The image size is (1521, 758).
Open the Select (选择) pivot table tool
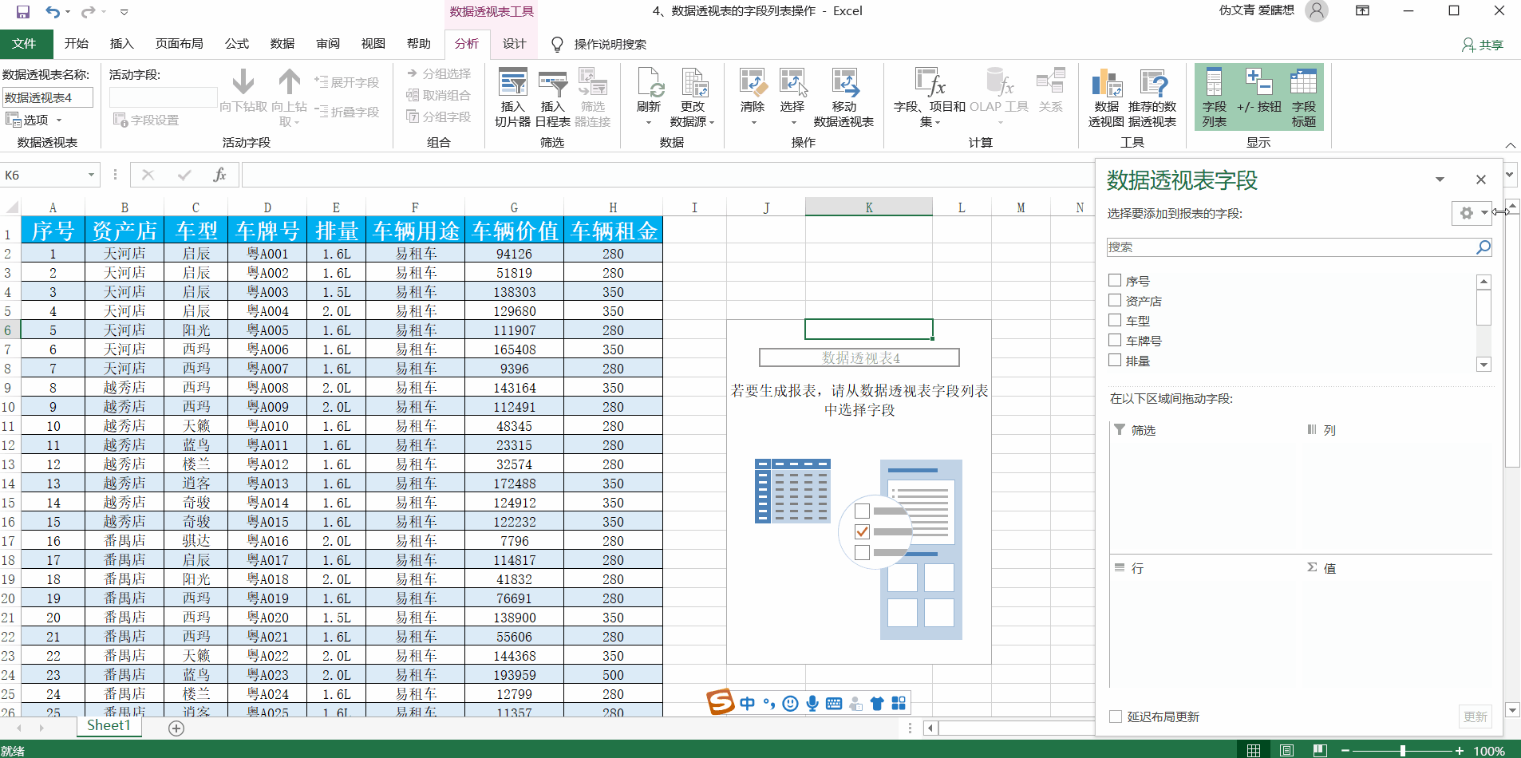(x=792, y=98)
